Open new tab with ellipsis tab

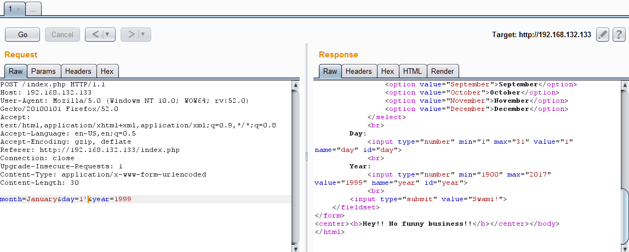pos(33,9)
